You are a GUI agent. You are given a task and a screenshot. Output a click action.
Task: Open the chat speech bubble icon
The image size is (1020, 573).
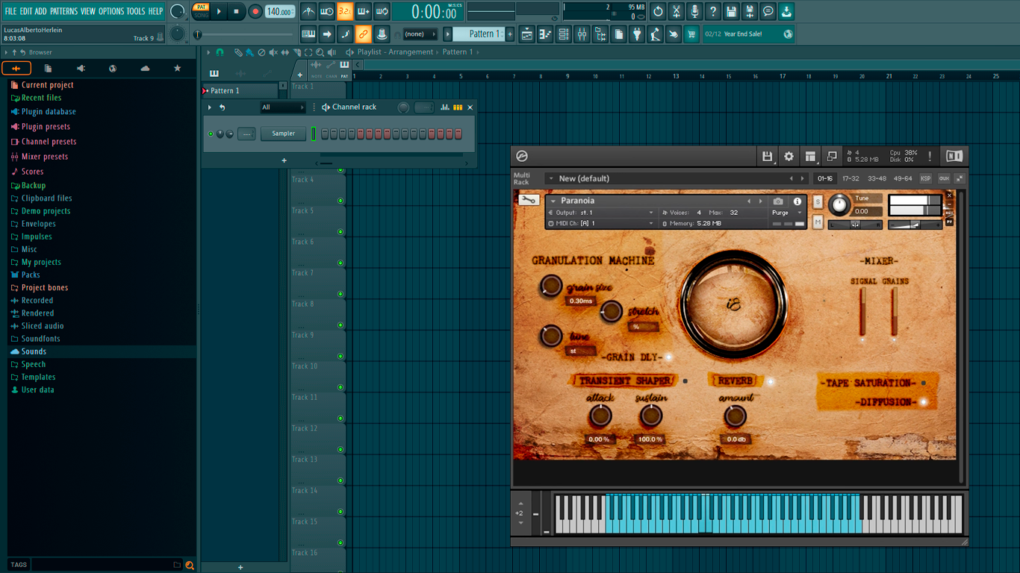[768, 12]
